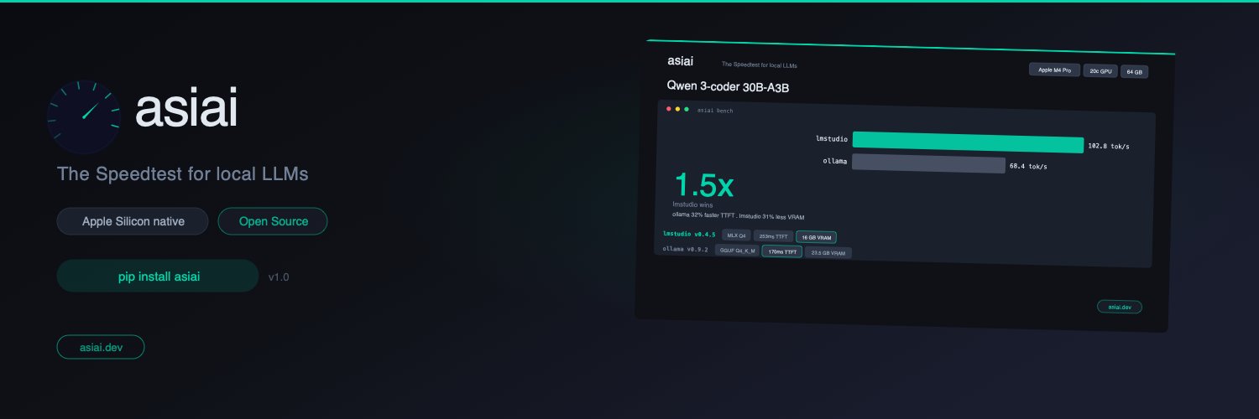Click the MLX Q4 tag
This screenshot has height=419, width=1259.
click(x=736, y=235)
